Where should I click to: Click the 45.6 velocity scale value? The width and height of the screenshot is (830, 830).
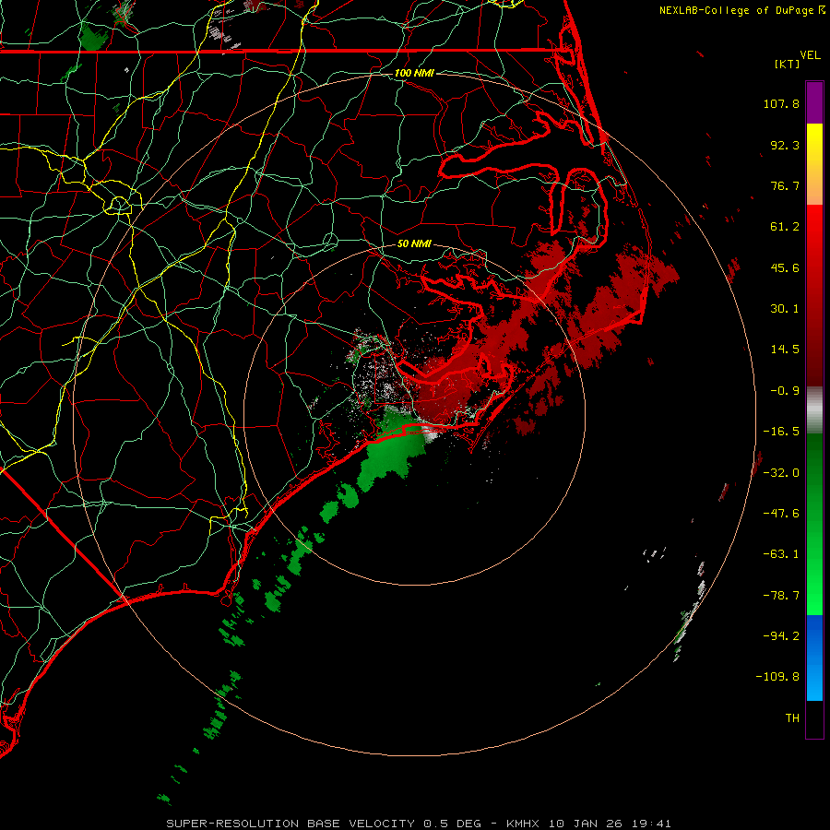(x=785, y=267)
